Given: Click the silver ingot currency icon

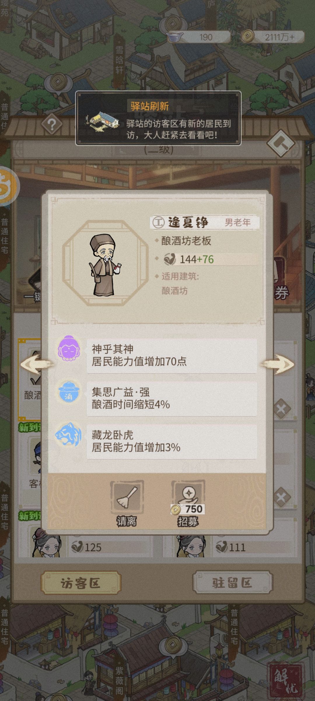Looking at the screenshot, I should pyautogui.click(x=174, y=37).
